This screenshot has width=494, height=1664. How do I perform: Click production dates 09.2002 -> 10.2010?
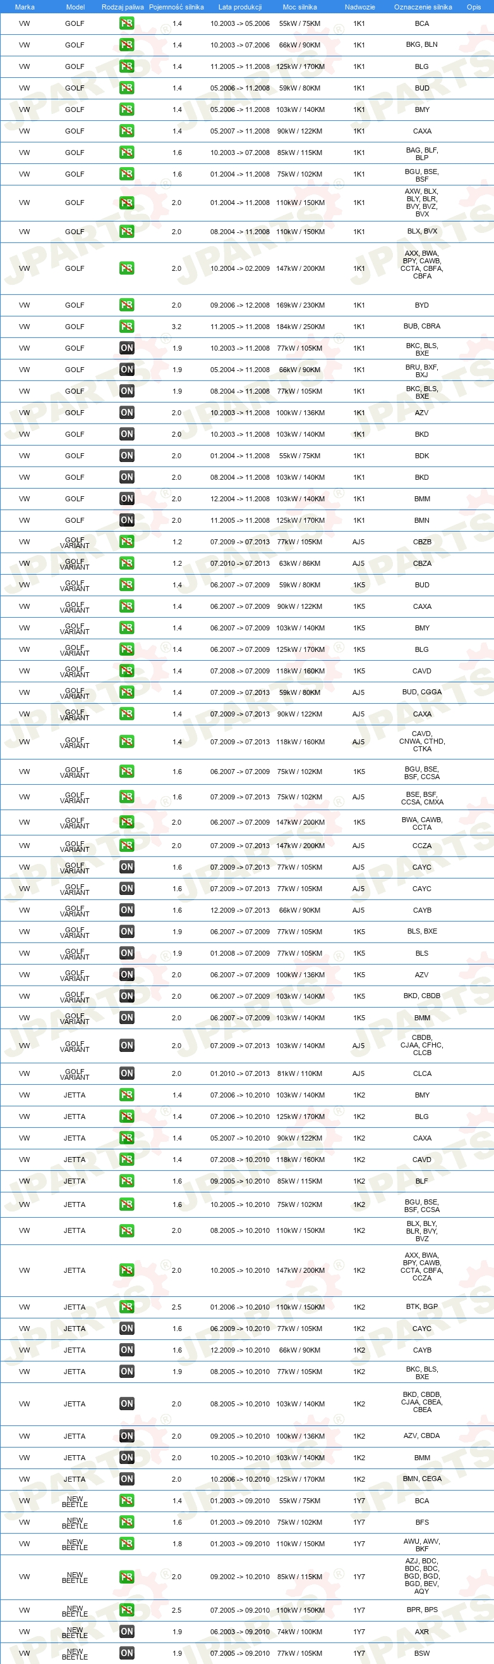point(240,1577)
